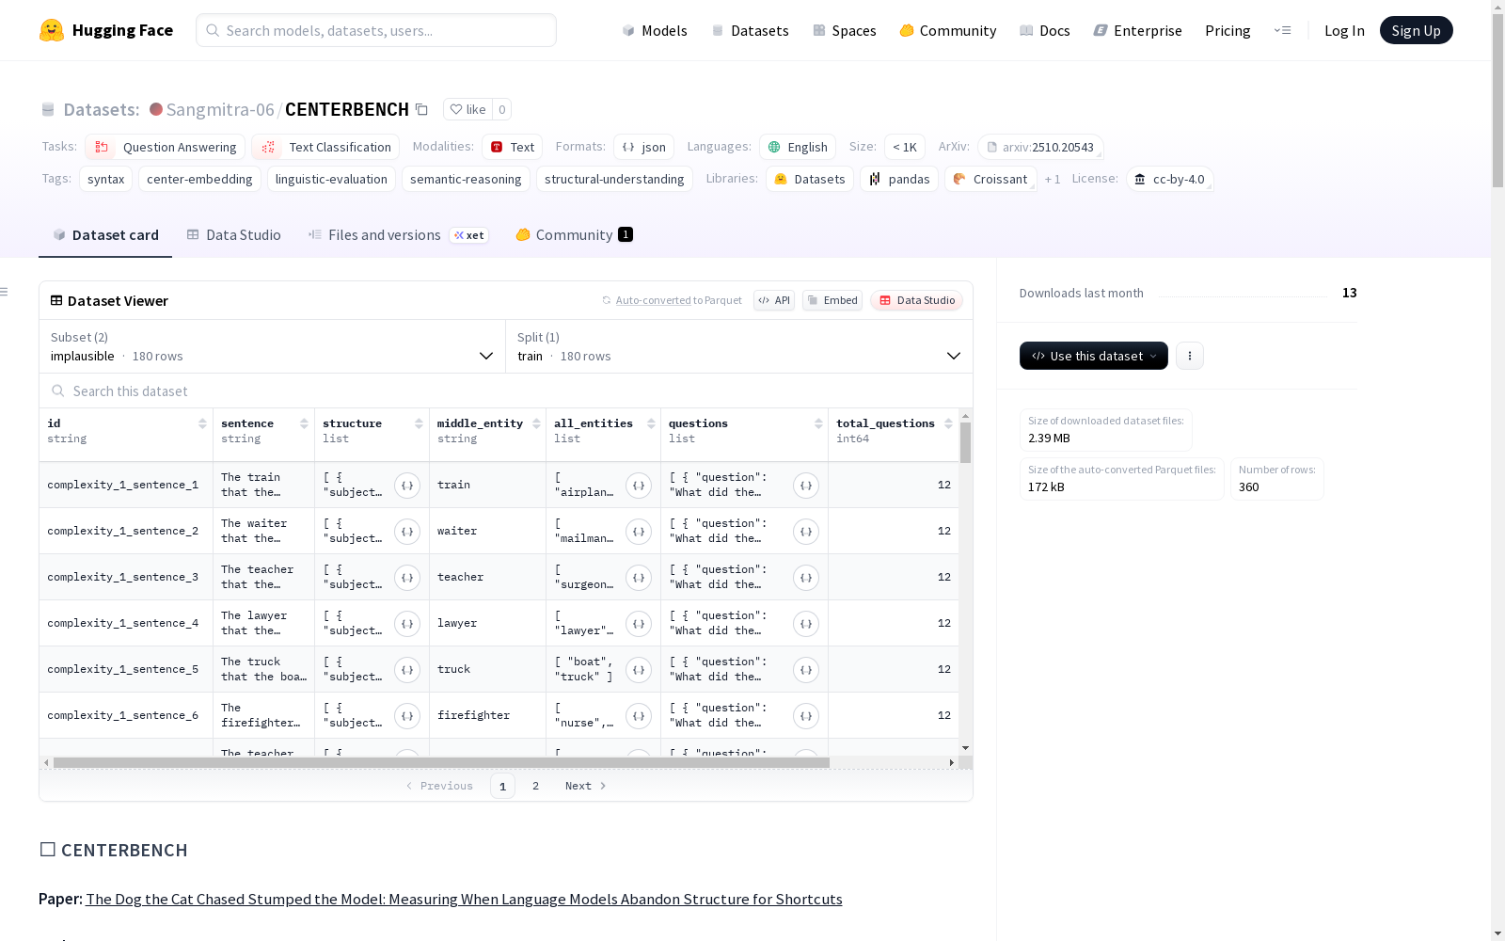Go to Spaces in the navigation
1505x941 pixels.
click(845, 30)
